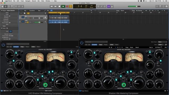Open the Note Pads icon

coord(160,6)
